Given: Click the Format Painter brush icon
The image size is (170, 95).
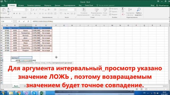Looking at the screenshot, I should coord(8,14).
